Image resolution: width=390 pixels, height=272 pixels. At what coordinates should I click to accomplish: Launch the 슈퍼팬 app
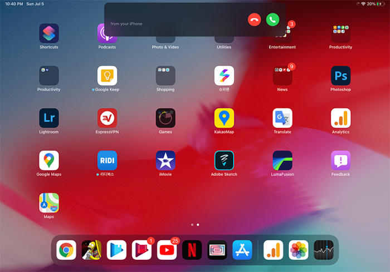coord(224,76)
